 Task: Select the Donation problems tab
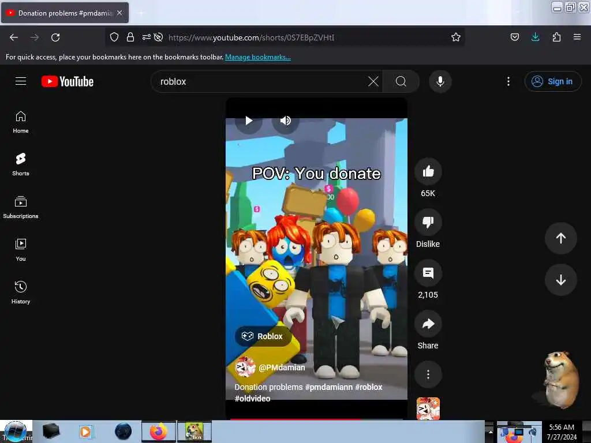pyautogui.click(x=65, y=13)
